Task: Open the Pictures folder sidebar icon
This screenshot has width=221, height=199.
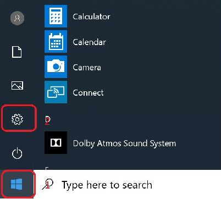Action: click(x=17, y=85)
